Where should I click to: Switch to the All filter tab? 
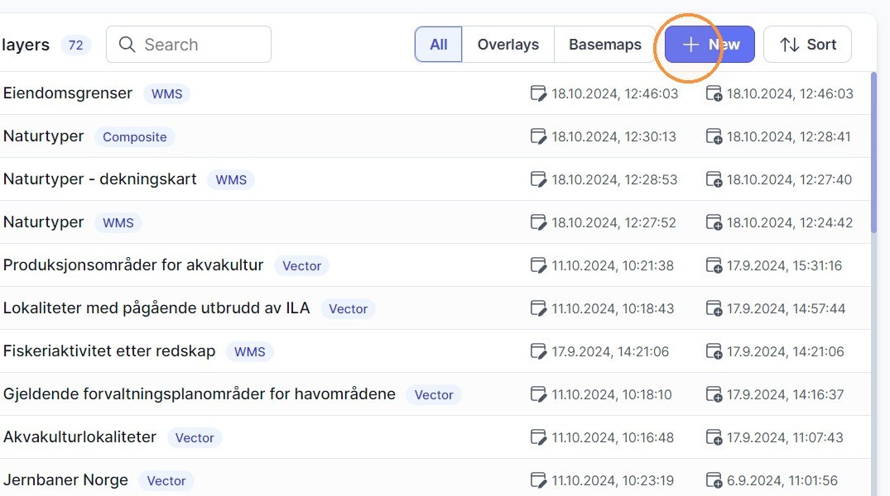(x=438, y=44)
